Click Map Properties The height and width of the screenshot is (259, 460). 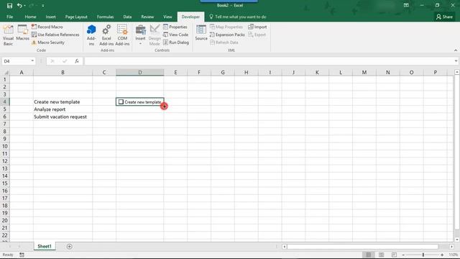pyautogui.click(x=226, y=27)
